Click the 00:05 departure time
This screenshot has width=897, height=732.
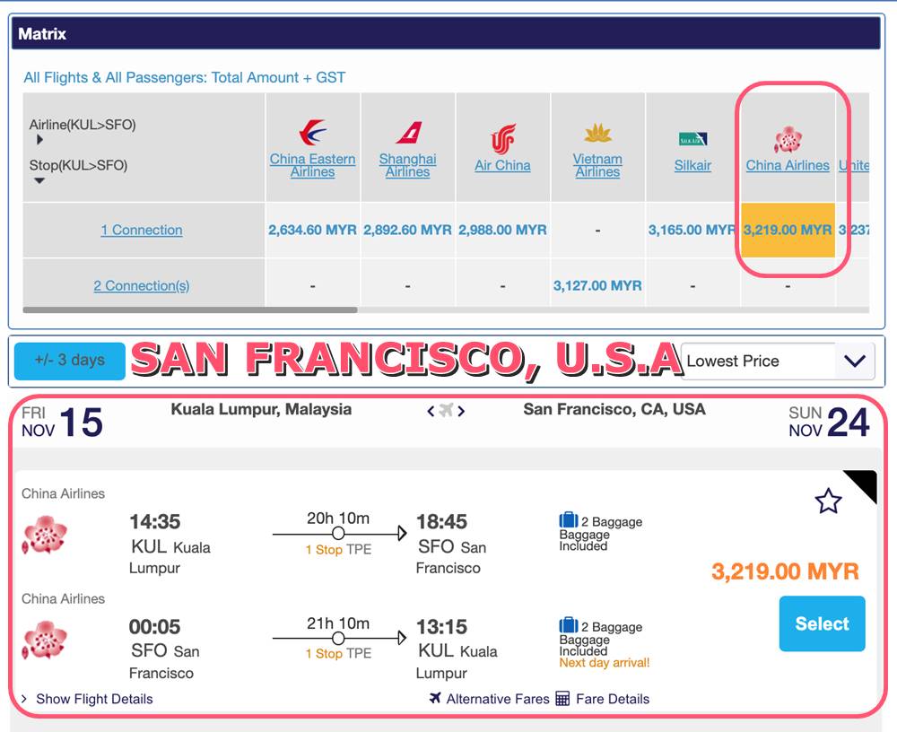[154, 627]
